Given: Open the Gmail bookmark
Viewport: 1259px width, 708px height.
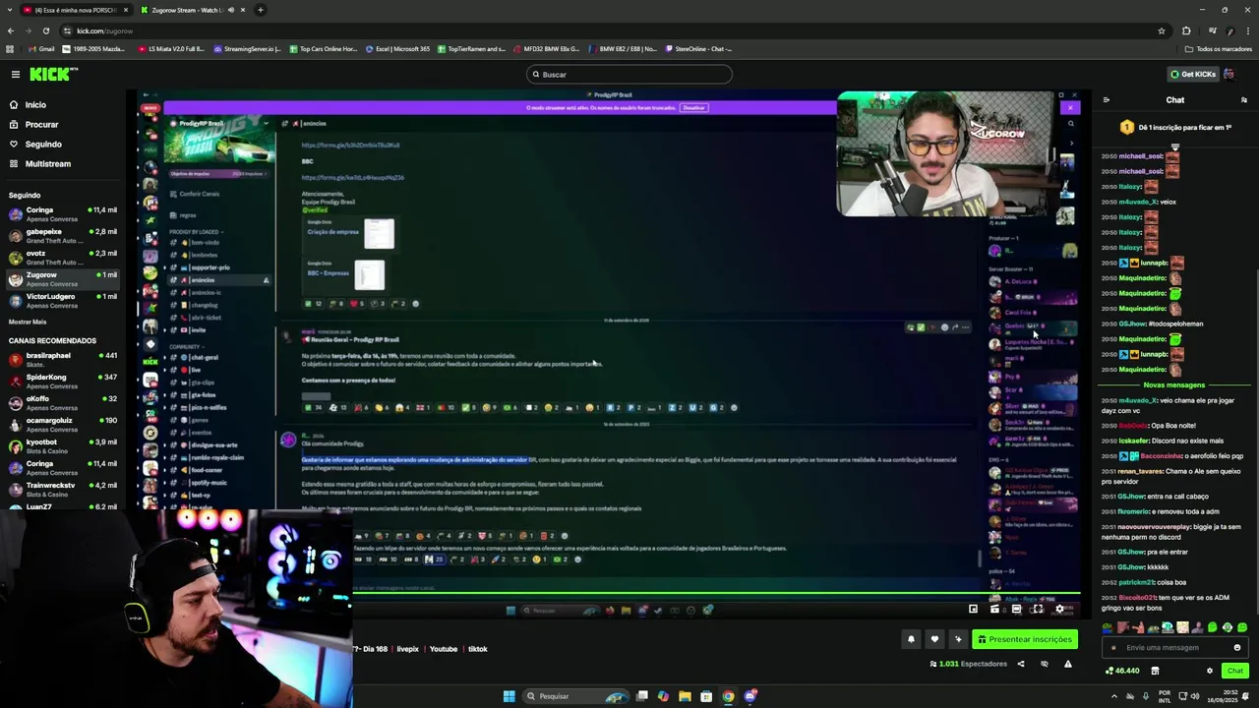Looking at the screenshot, I should point(40,49).
